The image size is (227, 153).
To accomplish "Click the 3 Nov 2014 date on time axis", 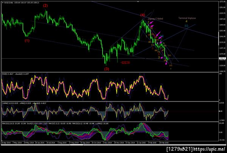I will pyautogui.click(x=107, y=142).
